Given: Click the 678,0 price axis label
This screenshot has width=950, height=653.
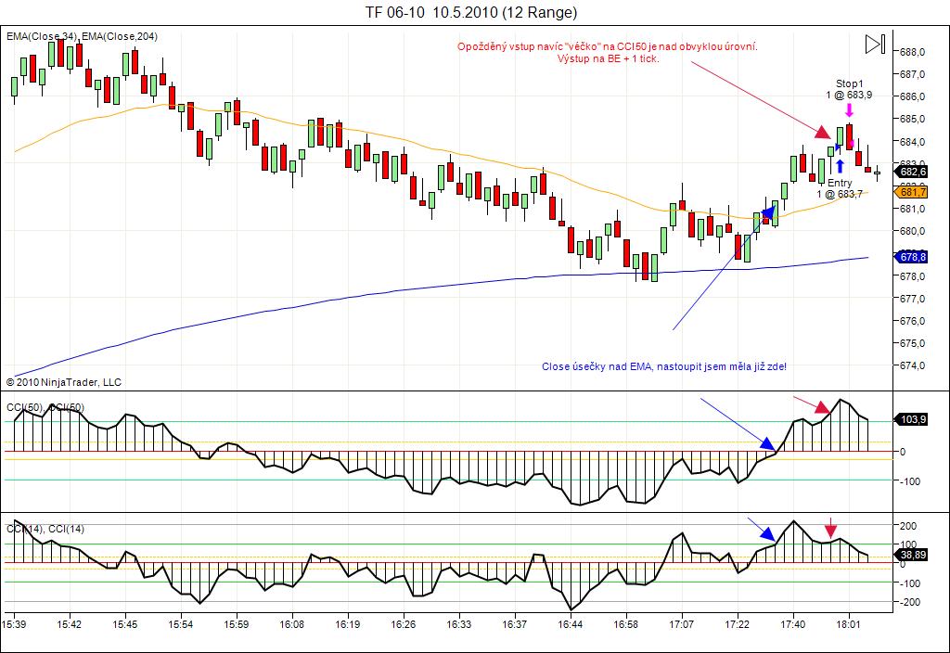Looking at the screenshot, I should pyautogui.click(x=913, y=276).
